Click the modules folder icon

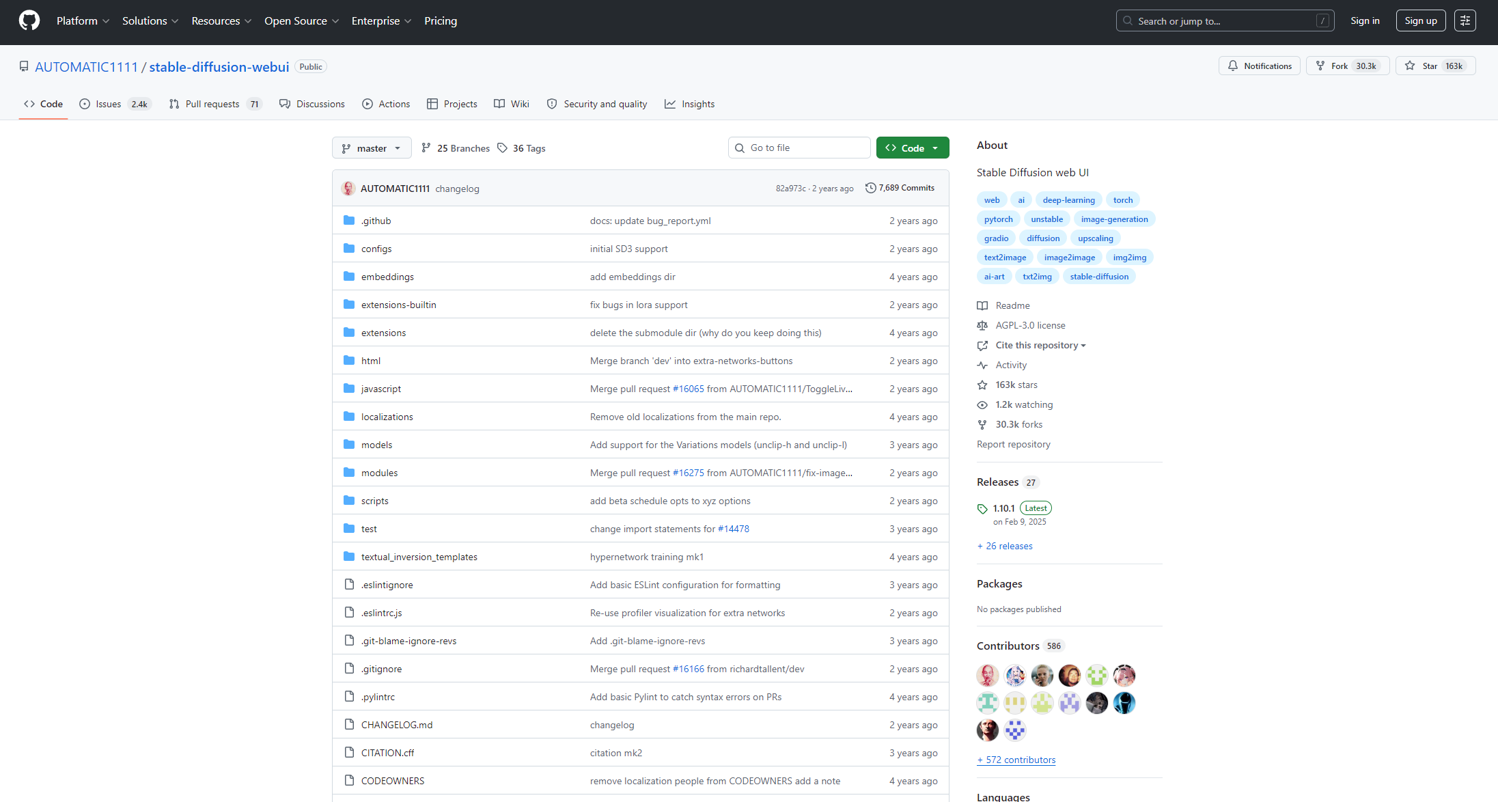pyautogui.click(x=349, y=472)
